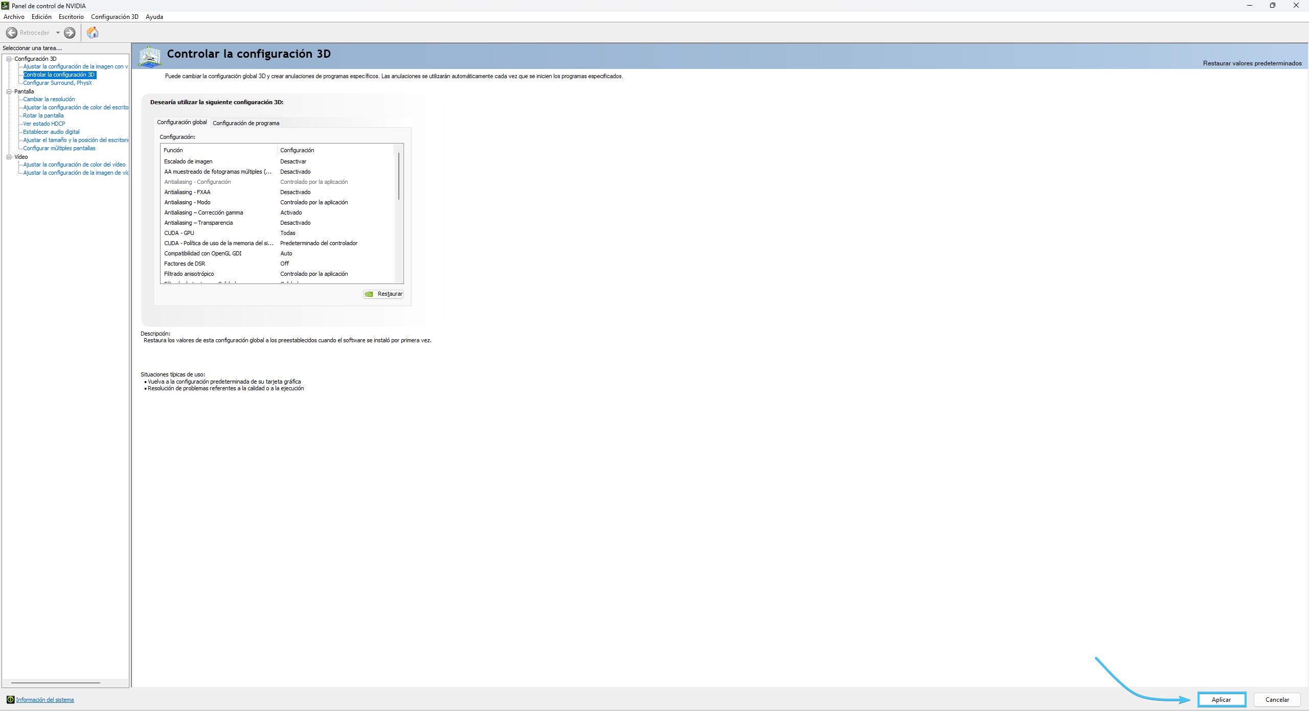Open the Edición menu
This screenshot has width=1309, height=711.
click(x=41, y=17)
